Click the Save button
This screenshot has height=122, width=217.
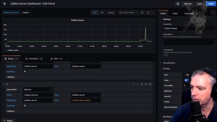coord(200,4)
